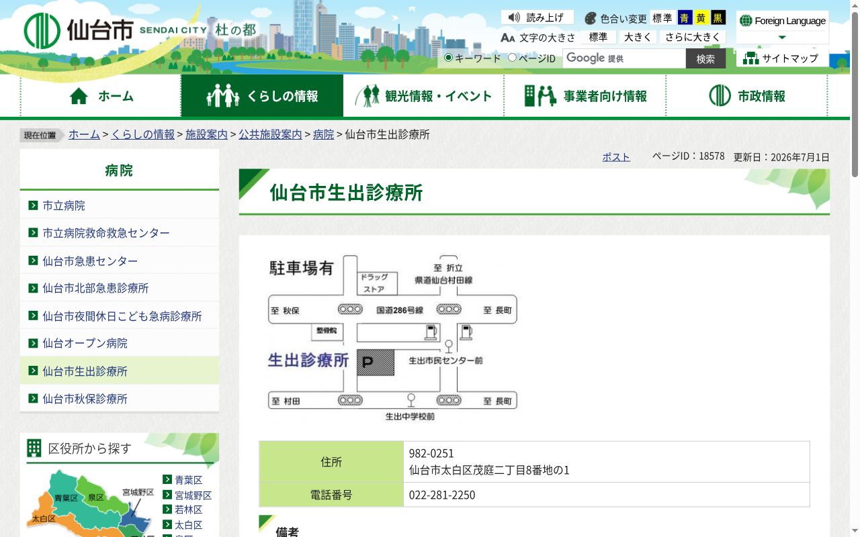The image size is (860, 537).
Task: Click the address text 仙台市太白区茂庭二丁目8番地の1
Action: [489, 470]
